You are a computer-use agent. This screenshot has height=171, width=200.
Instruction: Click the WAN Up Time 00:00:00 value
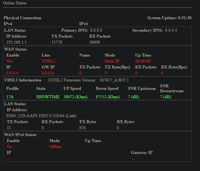143,61
